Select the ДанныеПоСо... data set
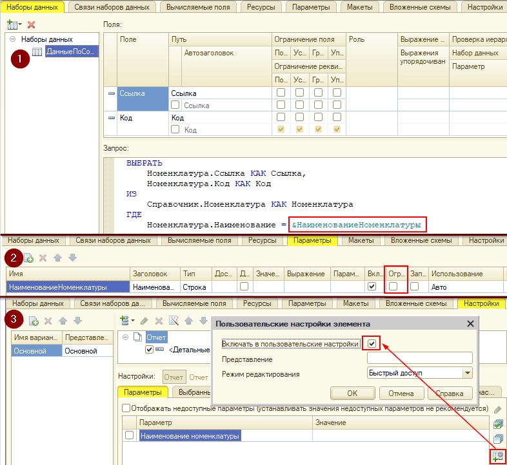Screen dimensions: 507x465 pos(72,52)
